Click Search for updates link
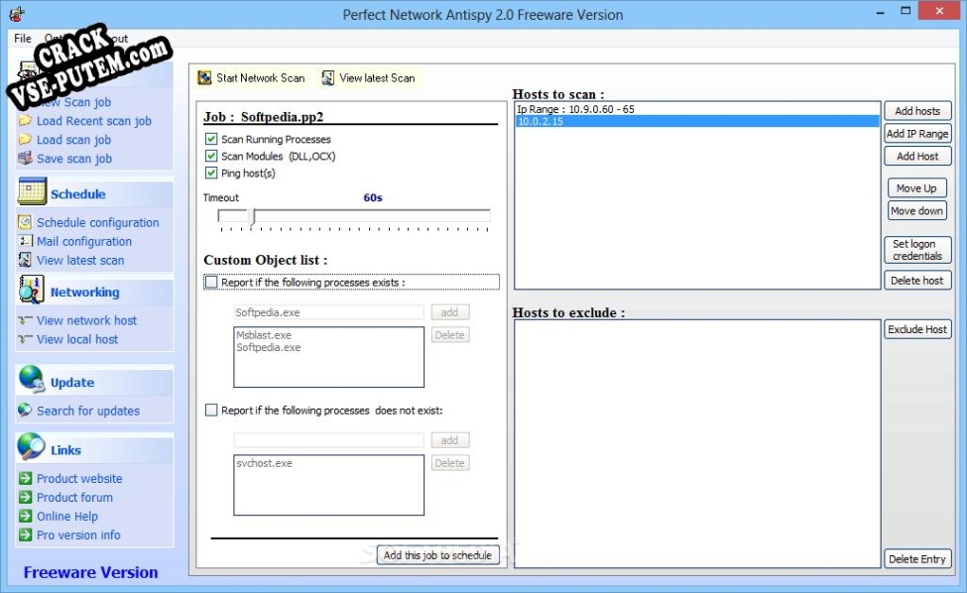This screenshot has height=593, width=967. click(88, 411)
